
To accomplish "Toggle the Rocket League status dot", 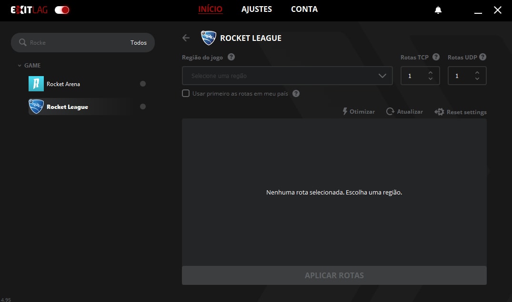I will [143, 107].
